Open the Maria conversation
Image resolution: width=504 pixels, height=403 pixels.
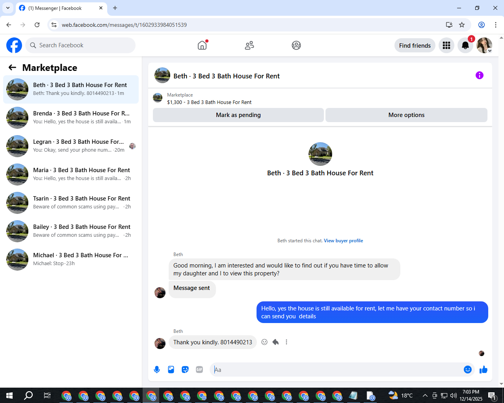(x=71, y=175)
